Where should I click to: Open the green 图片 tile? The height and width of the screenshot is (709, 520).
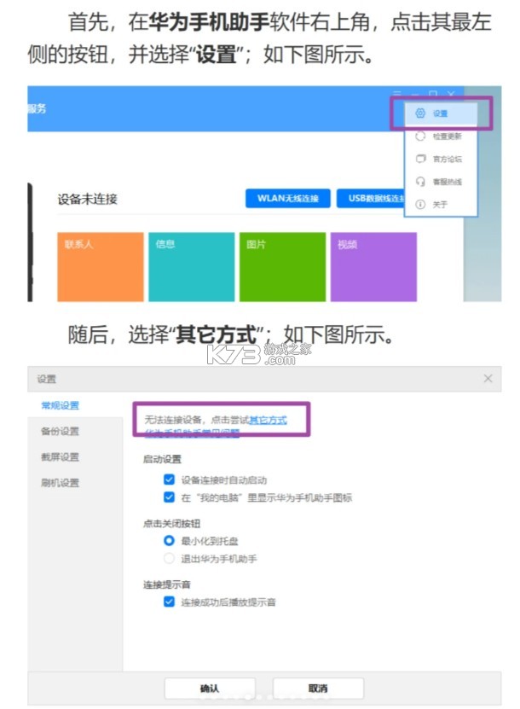[x=282, y=267]
